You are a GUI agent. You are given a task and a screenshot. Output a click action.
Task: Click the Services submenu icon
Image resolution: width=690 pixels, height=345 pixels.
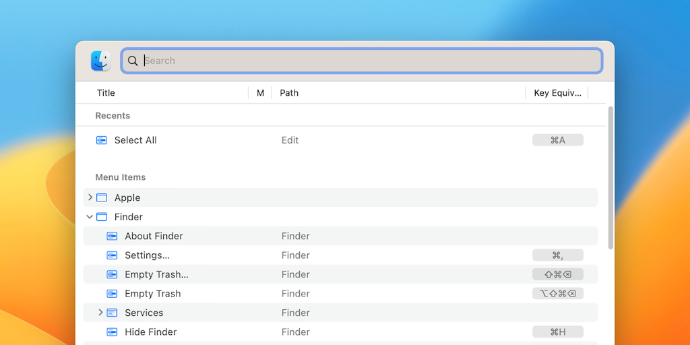pyautogui.click(x=113, y=313)
